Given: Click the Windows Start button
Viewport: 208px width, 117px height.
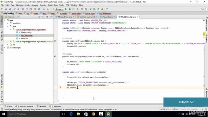Looking at the screenshot, I should (4, 114).
